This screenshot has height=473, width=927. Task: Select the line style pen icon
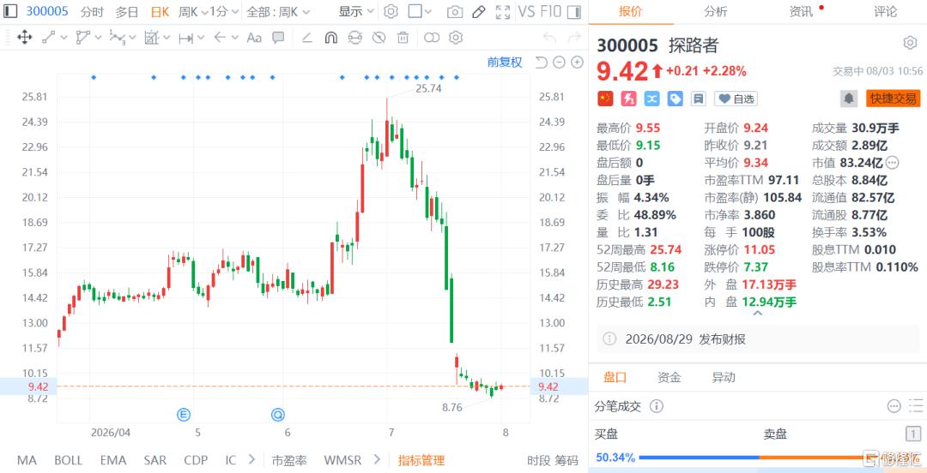pyautogui.click(x=306, y=38)
